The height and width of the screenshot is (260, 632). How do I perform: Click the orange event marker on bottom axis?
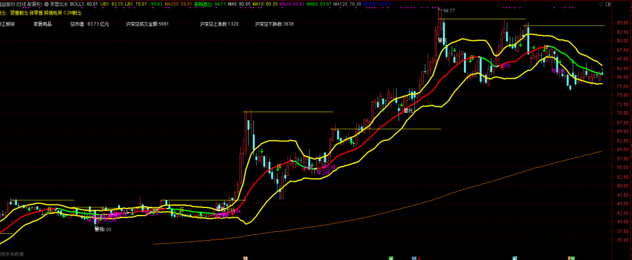coord(245,258)
